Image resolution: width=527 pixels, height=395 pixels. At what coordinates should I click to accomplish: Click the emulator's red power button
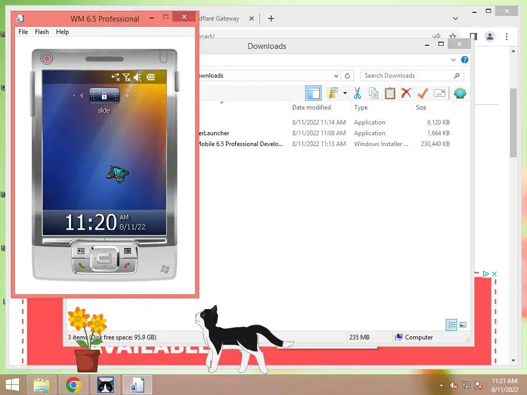(x=47, y=59)
